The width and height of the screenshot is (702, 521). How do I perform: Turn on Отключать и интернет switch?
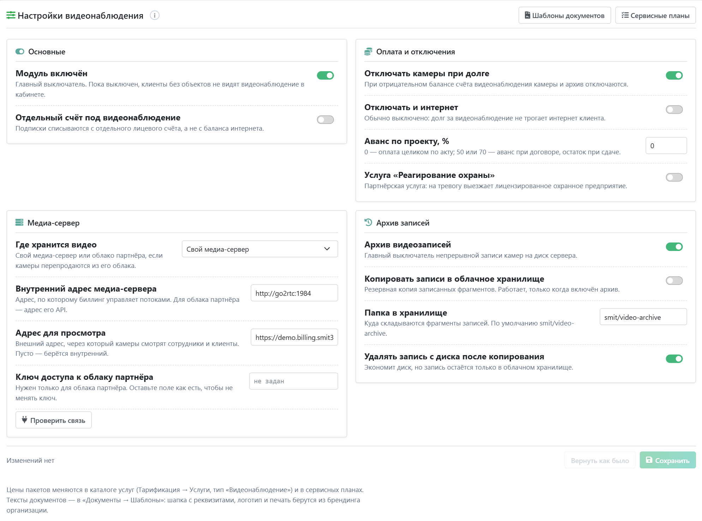pos(674,109)
